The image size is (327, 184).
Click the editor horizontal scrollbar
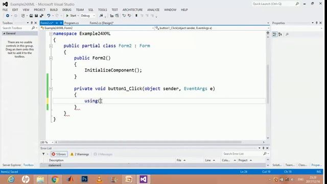pos(150,142)
